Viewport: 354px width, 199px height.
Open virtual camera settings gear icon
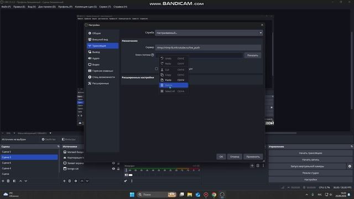click(350, 166)
